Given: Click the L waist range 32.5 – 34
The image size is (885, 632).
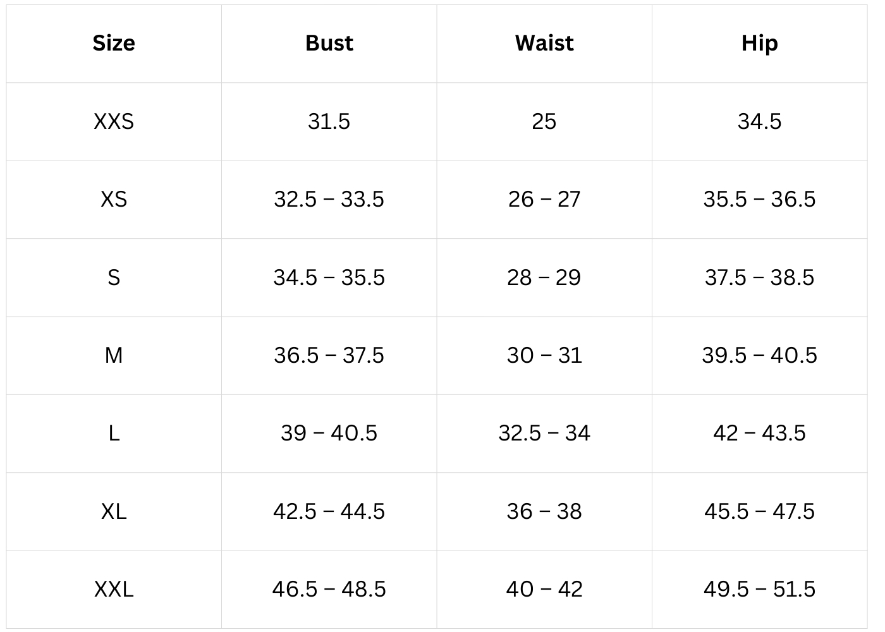Looking at the screenshot, I should pyautogui.click(x=544, y=434).
